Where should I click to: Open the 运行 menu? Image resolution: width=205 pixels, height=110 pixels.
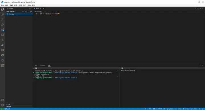click(x=25, y=5)
